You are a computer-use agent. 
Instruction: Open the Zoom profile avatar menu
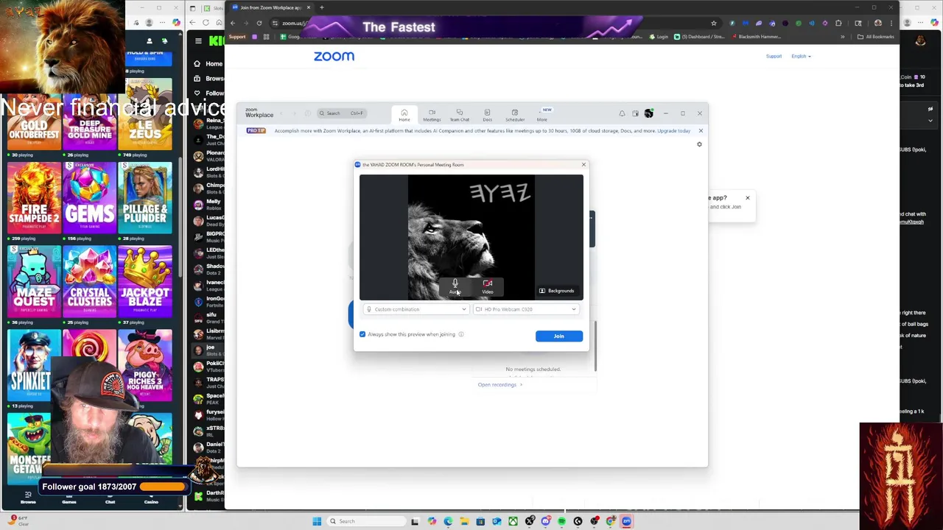click(648, 113)
